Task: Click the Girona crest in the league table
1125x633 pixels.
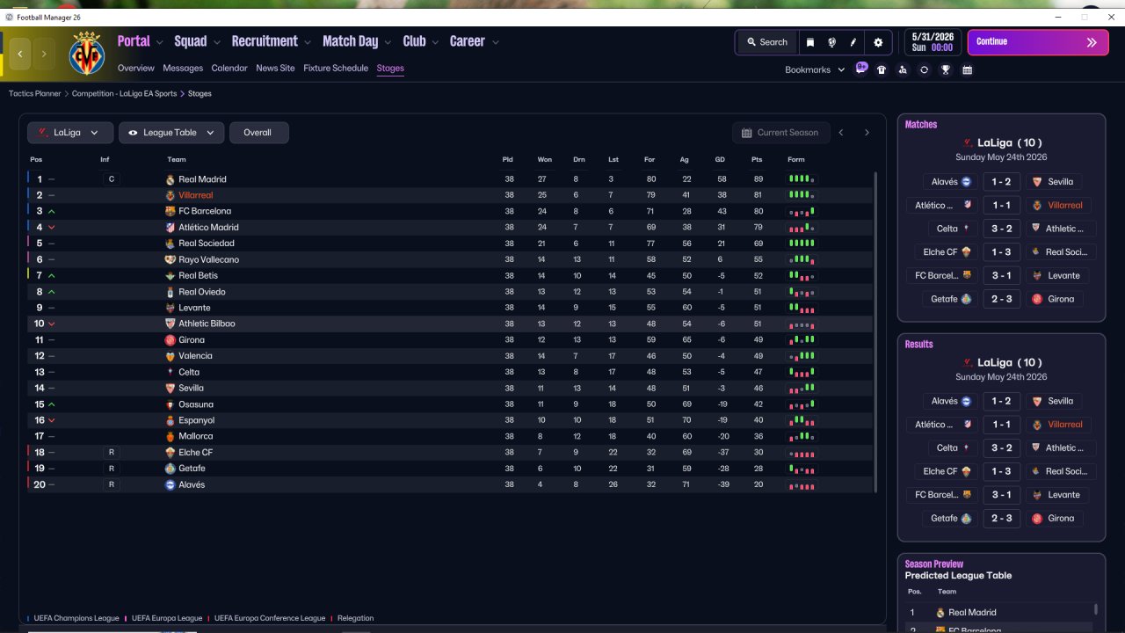Action: (171, 340)
